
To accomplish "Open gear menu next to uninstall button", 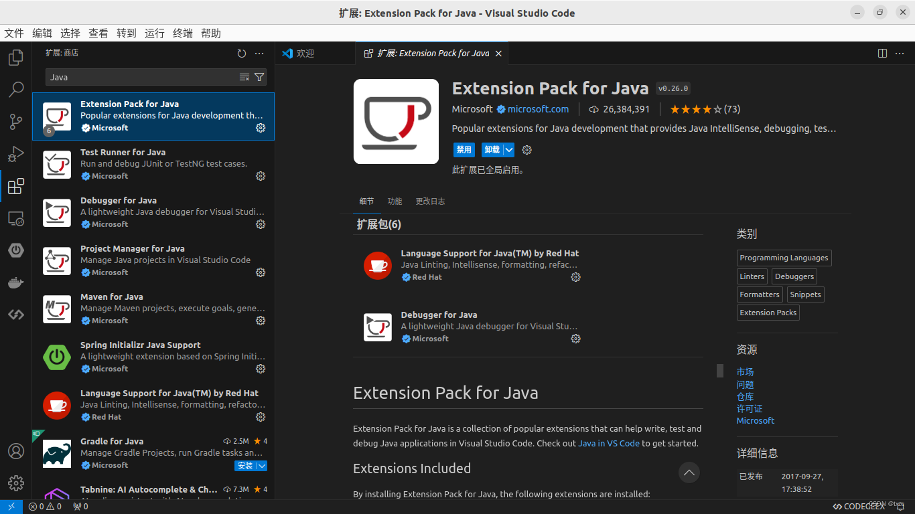I will pyautogui.click(x=526, y=150).
